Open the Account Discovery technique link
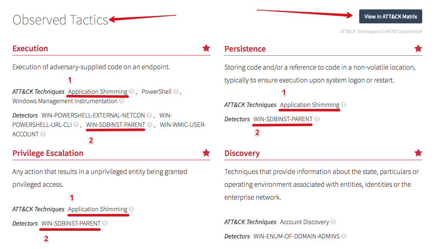Viewport: 438px width, 249px height. 305,222
